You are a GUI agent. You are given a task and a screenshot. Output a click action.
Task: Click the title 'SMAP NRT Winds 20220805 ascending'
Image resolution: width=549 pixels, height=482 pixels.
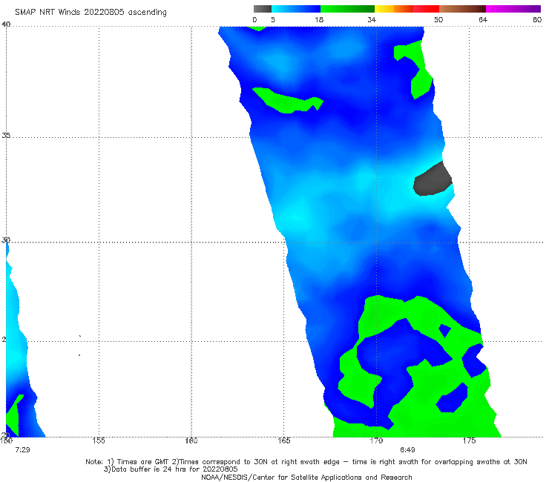(91, 13)
